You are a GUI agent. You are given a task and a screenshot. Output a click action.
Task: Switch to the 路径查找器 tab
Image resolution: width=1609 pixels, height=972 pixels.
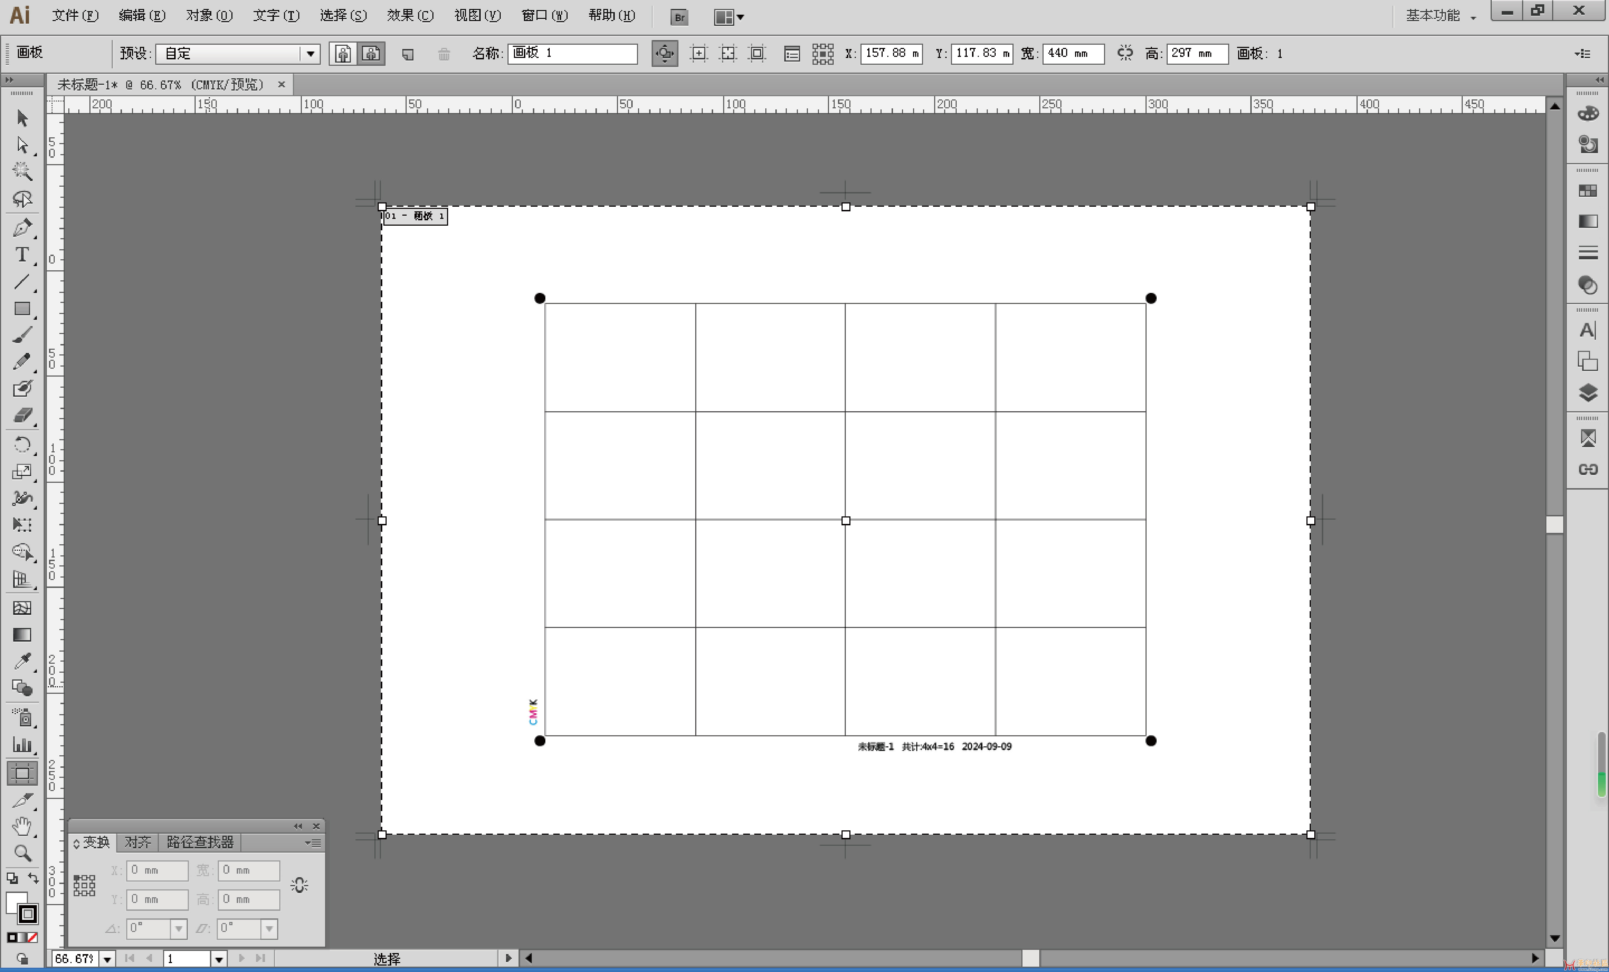[x=200, y=842]
